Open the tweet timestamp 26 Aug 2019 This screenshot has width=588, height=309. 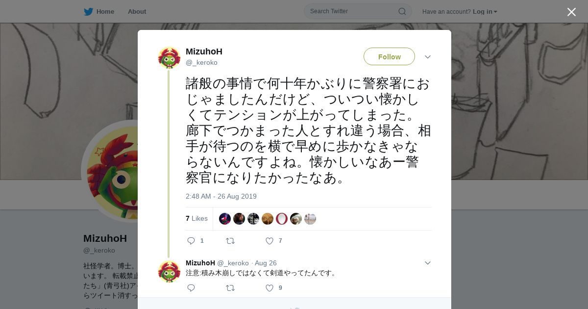[x=221, y=196]
